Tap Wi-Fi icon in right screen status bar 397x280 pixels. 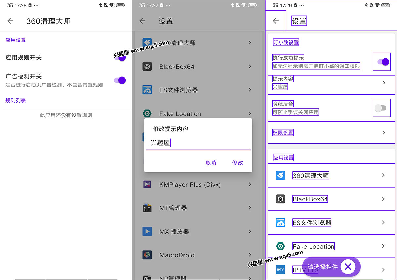point(377,5)
